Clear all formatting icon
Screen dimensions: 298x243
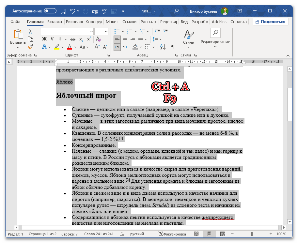point(99,39)
